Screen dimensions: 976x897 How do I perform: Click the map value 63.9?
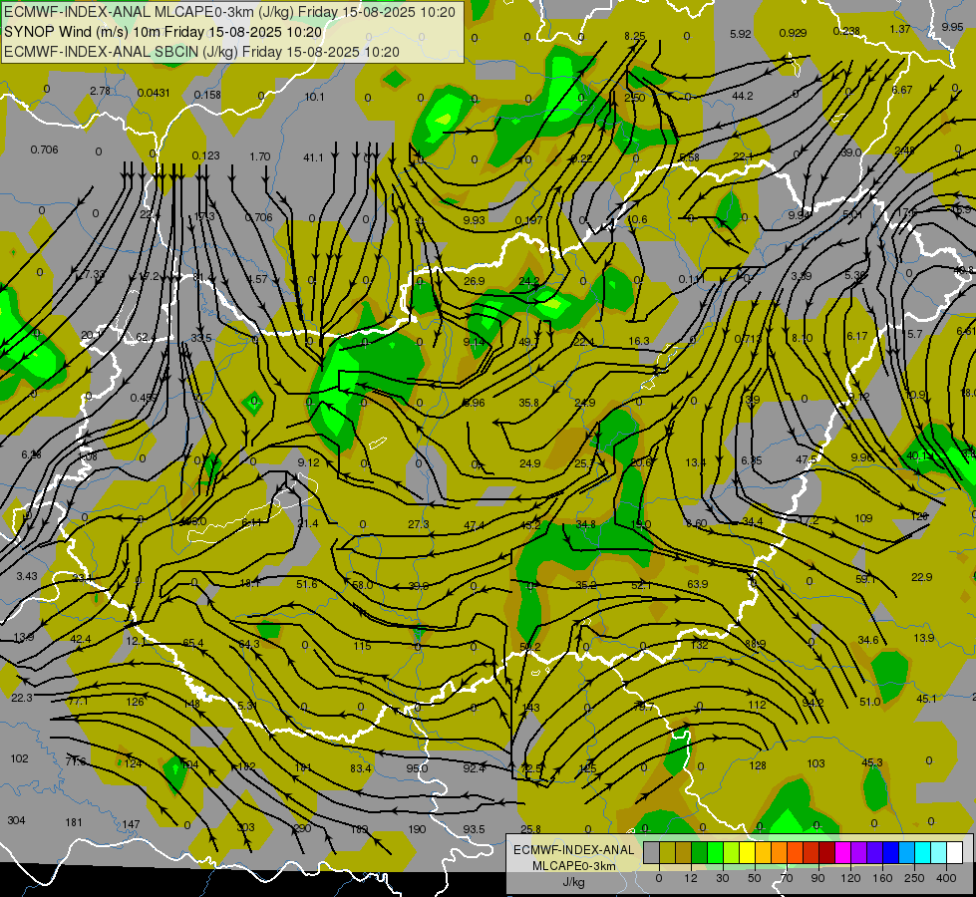tap(698, 584)
